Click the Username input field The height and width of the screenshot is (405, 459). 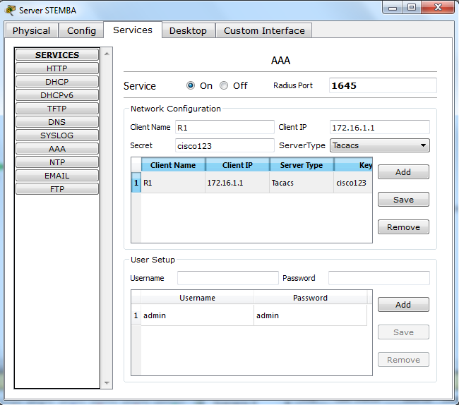pos(228,278)
